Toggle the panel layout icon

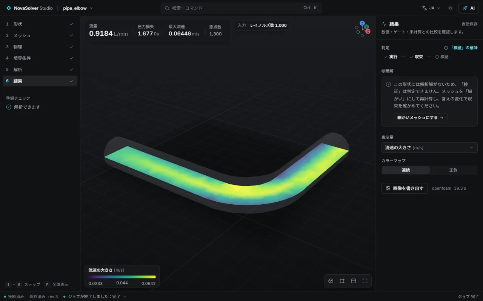point(354,281)
